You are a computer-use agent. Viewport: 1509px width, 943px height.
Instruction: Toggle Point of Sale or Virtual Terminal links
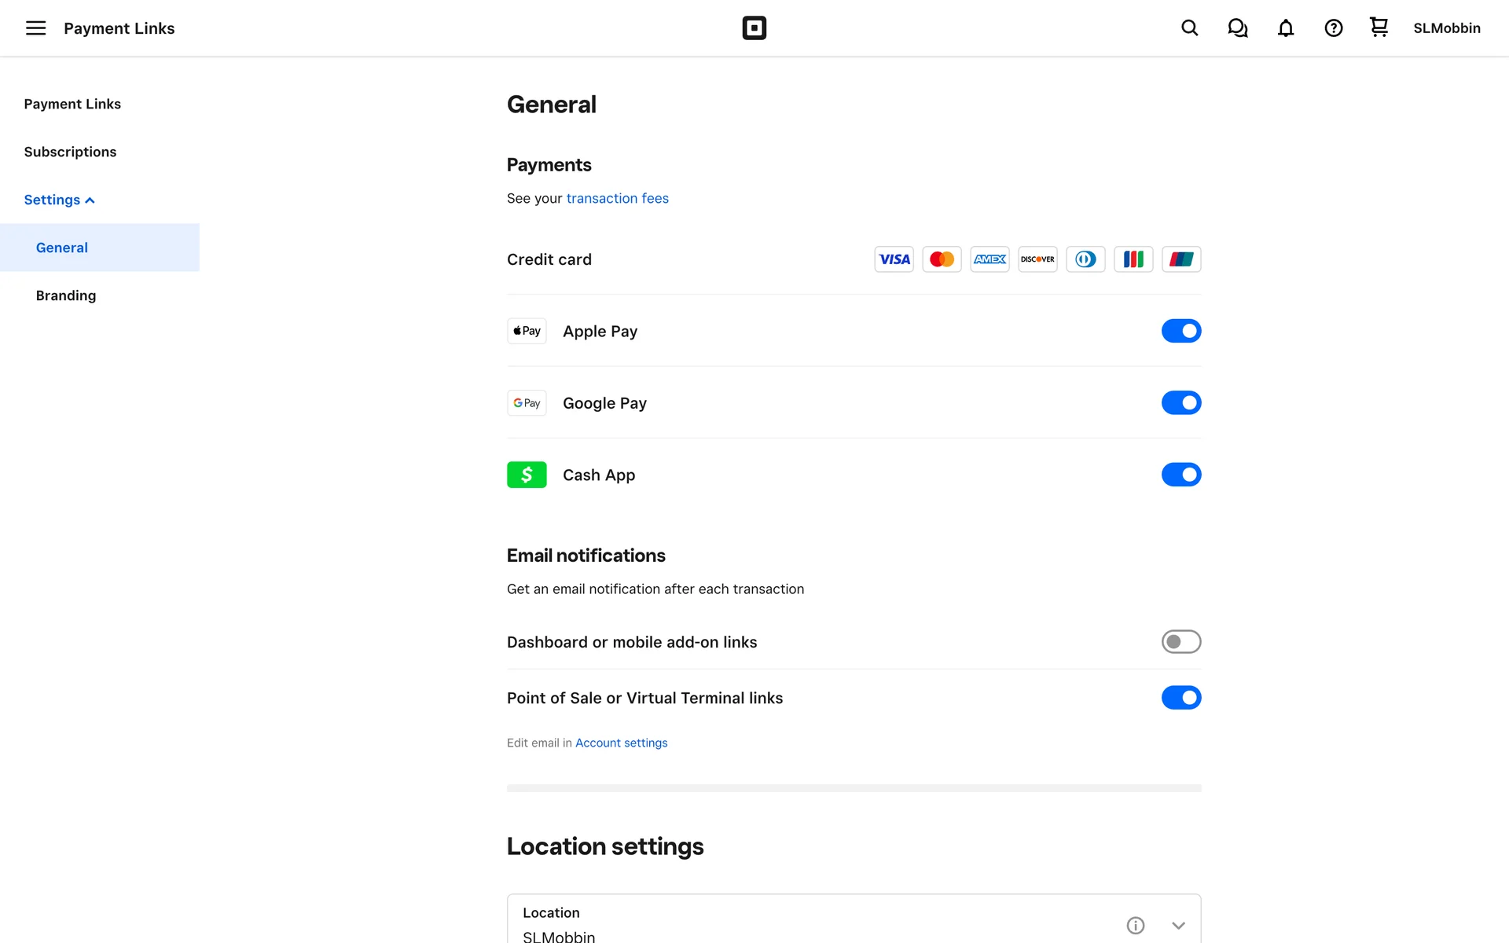point(1180,698)
